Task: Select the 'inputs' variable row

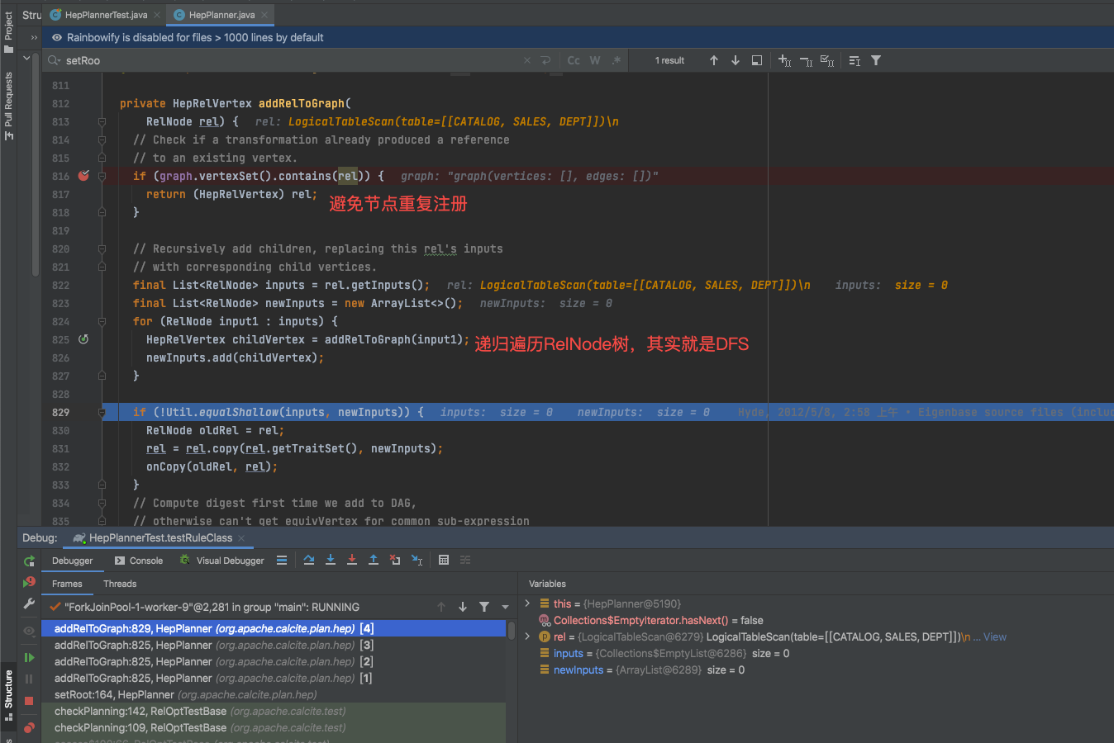Action: tap(814, 653)
